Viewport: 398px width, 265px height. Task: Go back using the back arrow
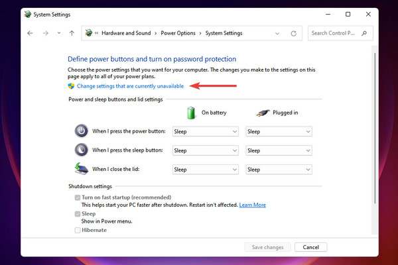point(30,33)
